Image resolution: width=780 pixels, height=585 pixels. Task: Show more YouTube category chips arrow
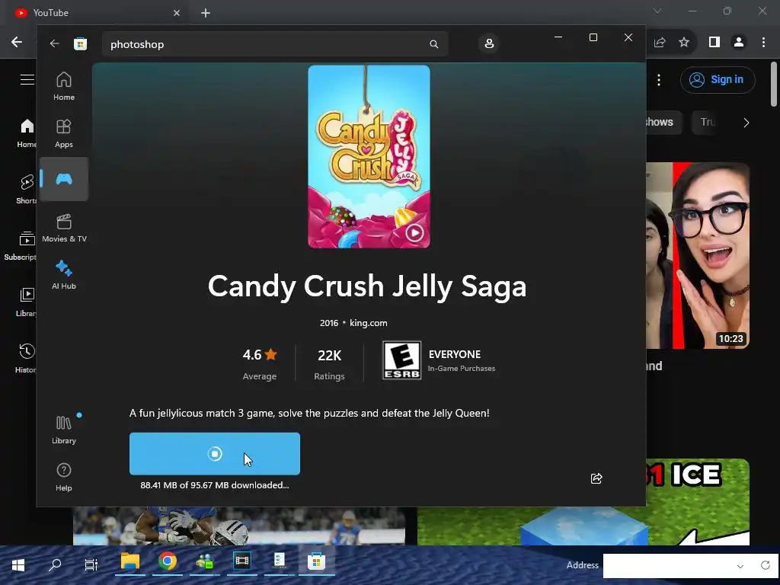pyautogui.click(x=746, y=123)
